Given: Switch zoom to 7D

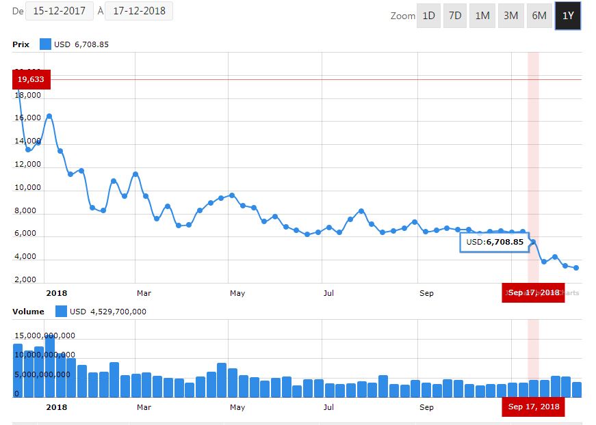Looking at the screenshot, I should pos(455,16).
